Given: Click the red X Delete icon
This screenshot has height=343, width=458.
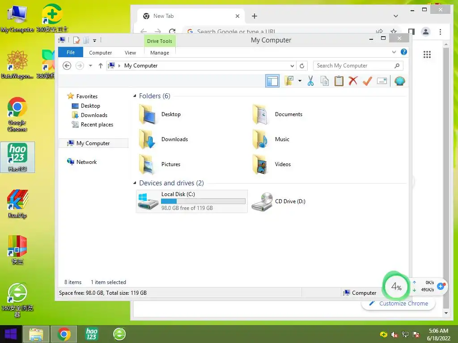Looking at the screenshot, I should (353, 80).
